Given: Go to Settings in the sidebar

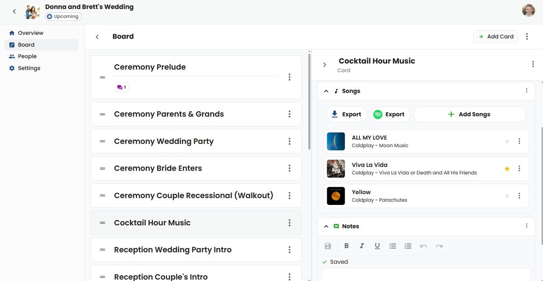Looking at the screenshot, I should [29, 68].
